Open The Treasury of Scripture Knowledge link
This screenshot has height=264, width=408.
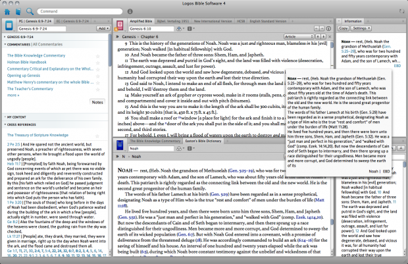coord(38,135)
